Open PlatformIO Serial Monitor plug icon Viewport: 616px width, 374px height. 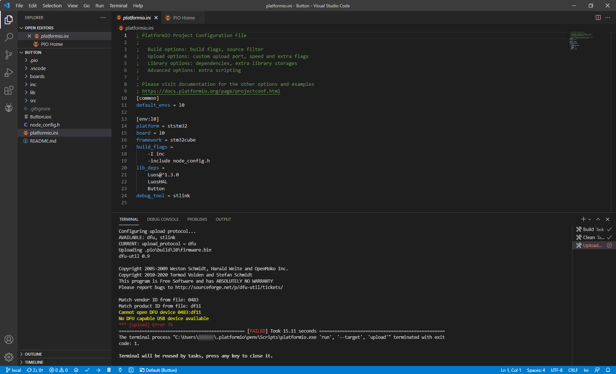point(120,370)
